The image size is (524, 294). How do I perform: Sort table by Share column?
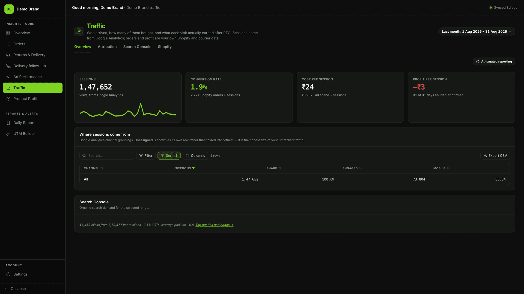[x=274, y=168]
